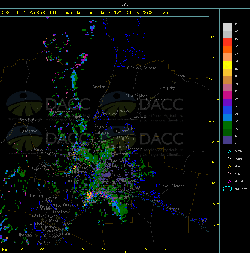Viewport: 250px width, 253px height.
Task: Click the 'Anchoris' map label
Action: 70,205
